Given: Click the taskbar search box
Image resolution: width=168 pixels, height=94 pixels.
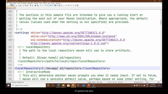Looking at the screenshot, I should (x=28, y=85).
